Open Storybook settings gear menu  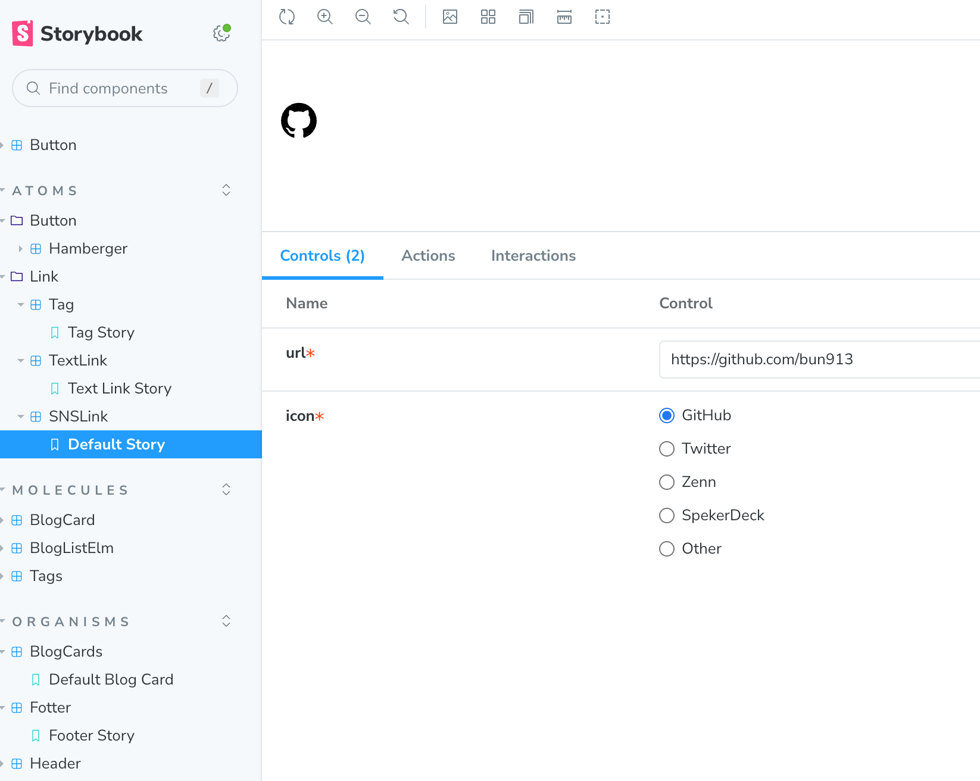pos(221,33)
